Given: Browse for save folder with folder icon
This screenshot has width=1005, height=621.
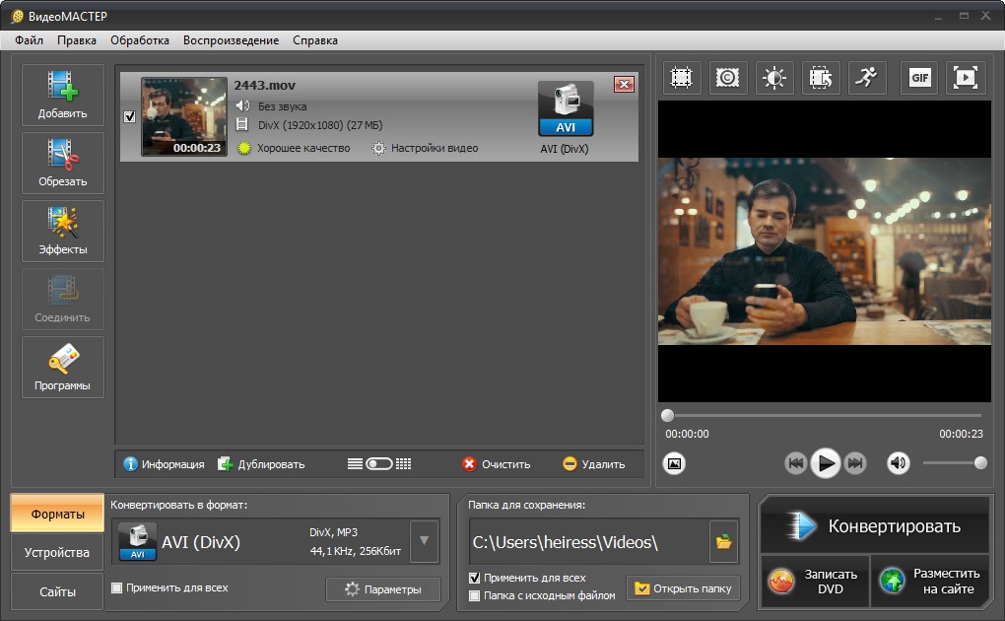Looking at the screenshot, I should 724,541.
